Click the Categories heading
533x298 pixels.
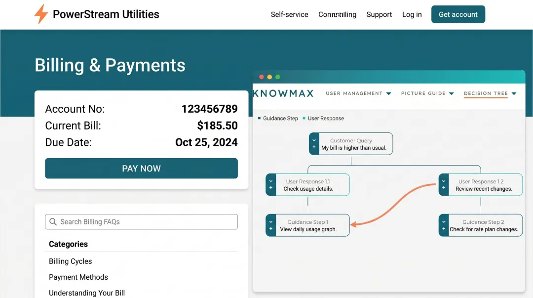[68, 244]
